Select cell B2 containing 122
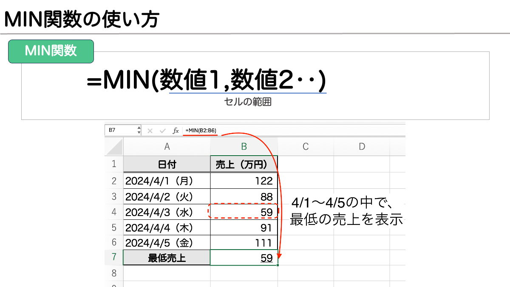 click(x=244, y=181)
